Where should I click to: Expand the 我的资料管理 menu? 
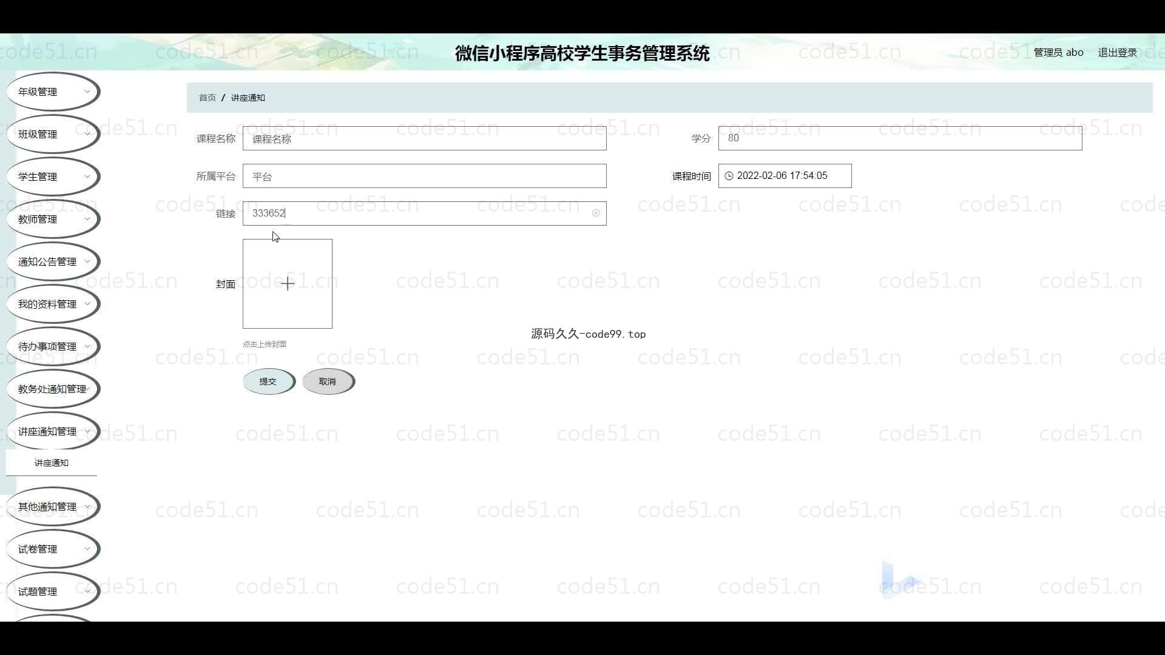point(53,304)
